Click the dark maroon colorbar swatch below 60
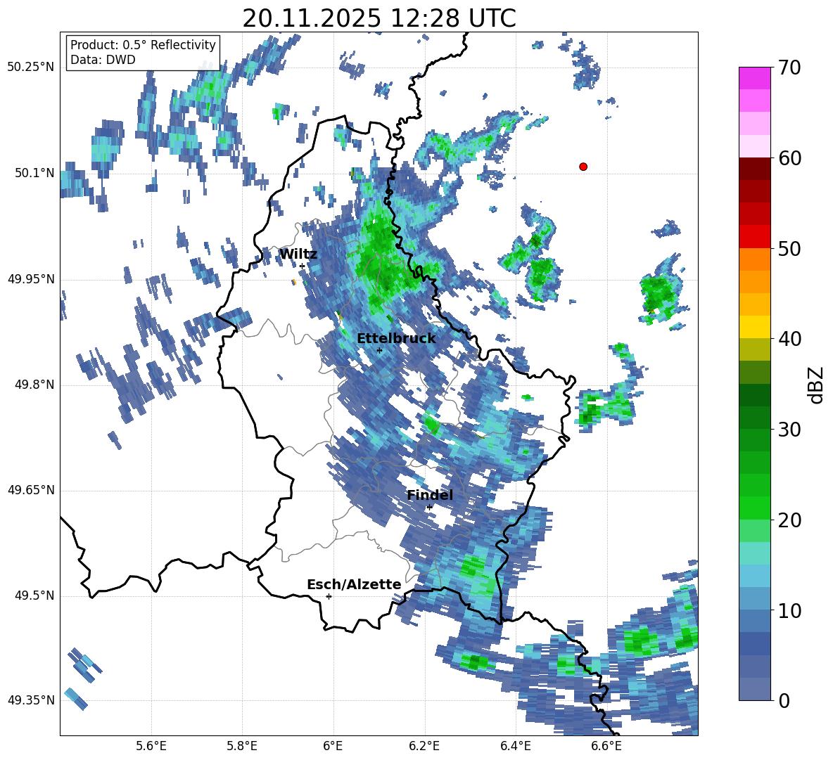The width and height of the screenshot is (833, 760). pos(754,169)
